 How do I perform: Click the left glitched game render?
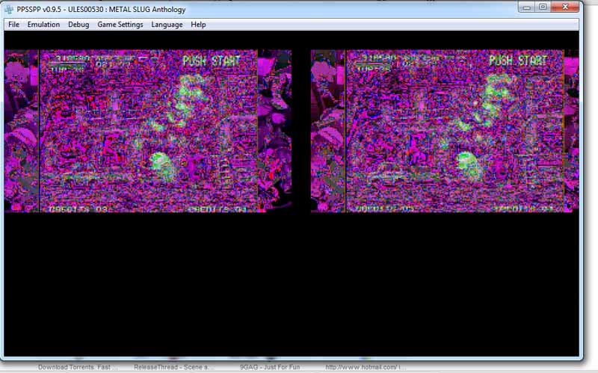coord(147,131)
